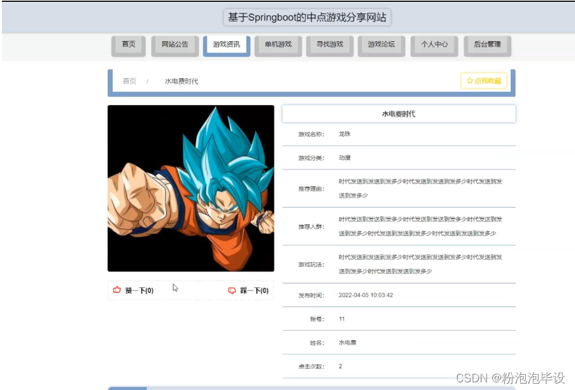Click the game name value 龙珠
Viewport: 575px width, 390px height.
344,134
